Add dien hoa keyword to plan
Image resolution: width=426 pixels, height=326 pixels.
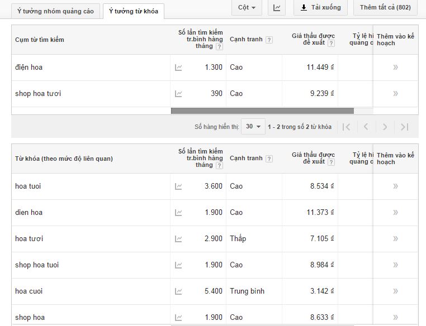click(395, 213)
